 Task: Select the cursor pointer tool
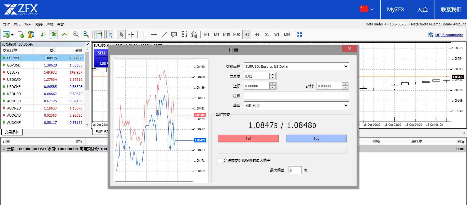tap(121, 35)
